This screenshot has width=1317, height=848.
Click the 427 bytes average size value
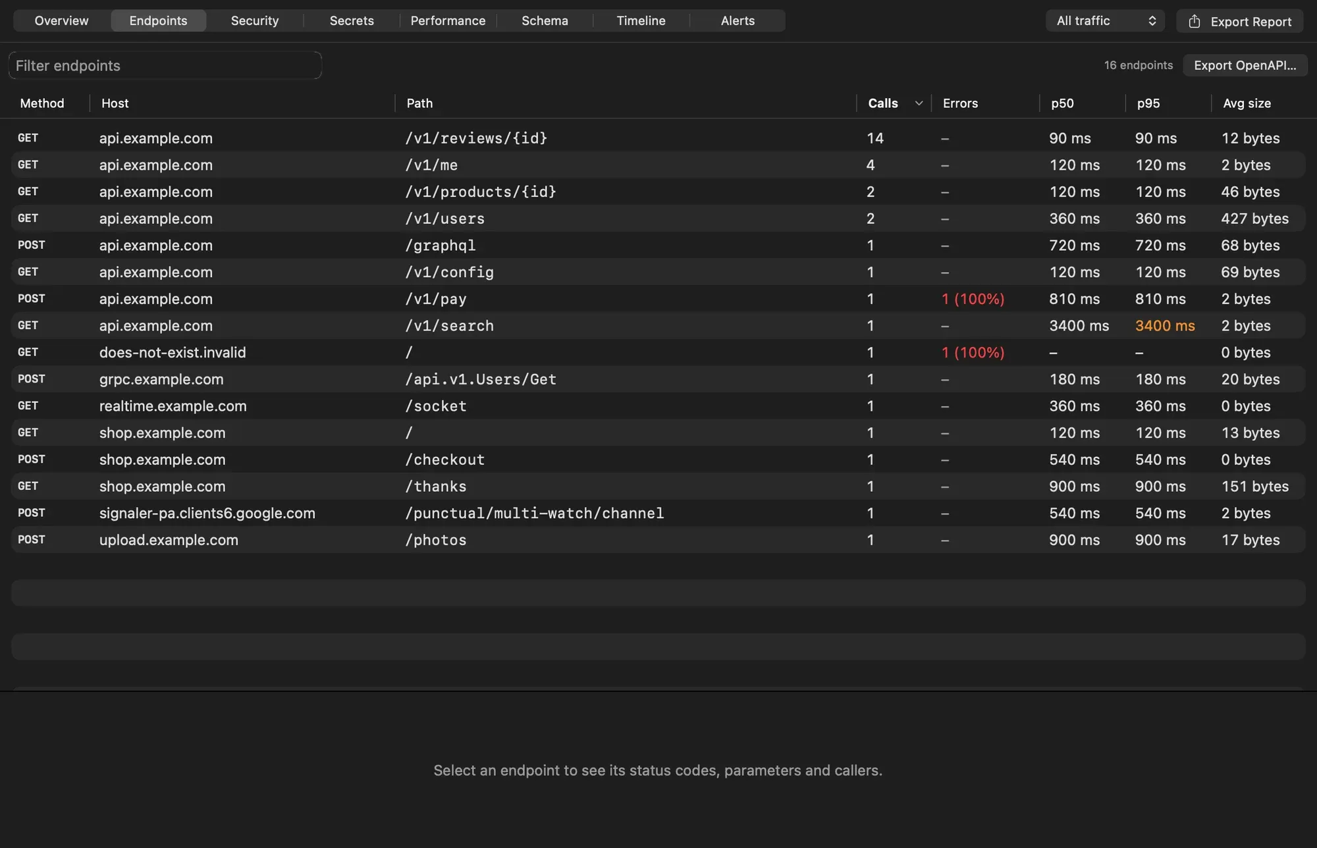click(1254, 219)
